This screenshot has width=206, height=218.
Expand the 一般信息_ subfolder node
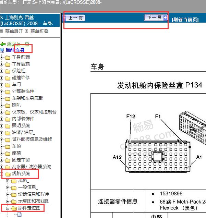point(8,187)
